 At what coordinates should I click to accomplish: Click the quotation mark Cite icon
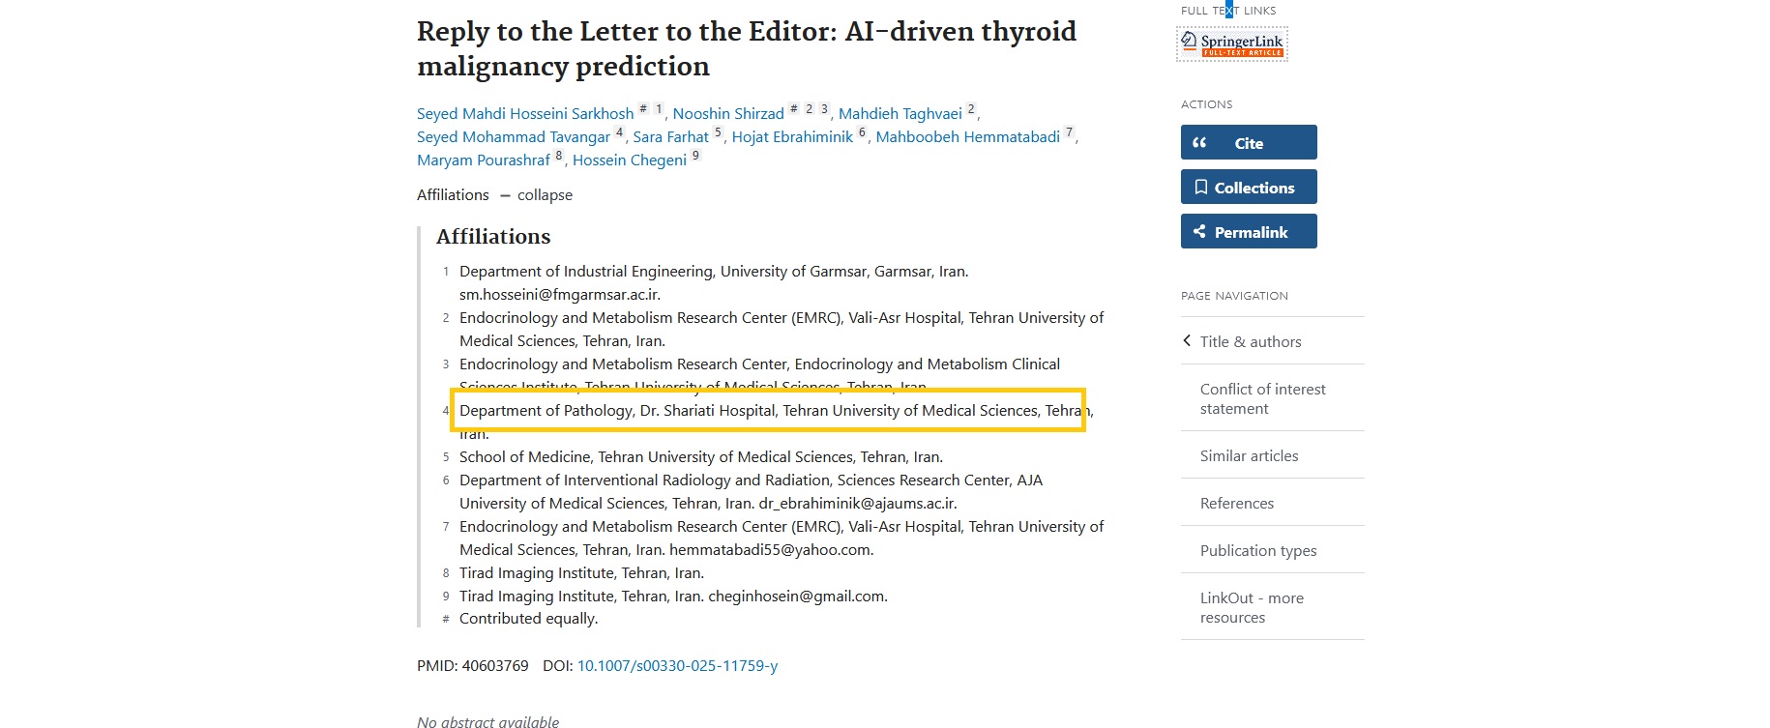click(x=1199, y=143)
